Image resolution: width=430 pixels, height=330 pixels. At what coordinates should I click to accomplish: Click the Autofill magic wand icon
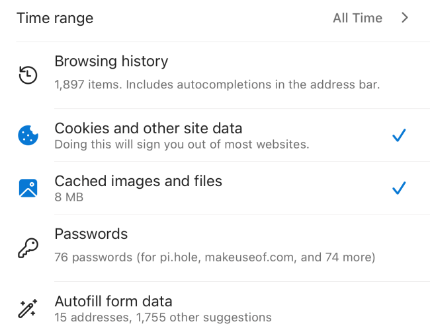pos(28,308)
